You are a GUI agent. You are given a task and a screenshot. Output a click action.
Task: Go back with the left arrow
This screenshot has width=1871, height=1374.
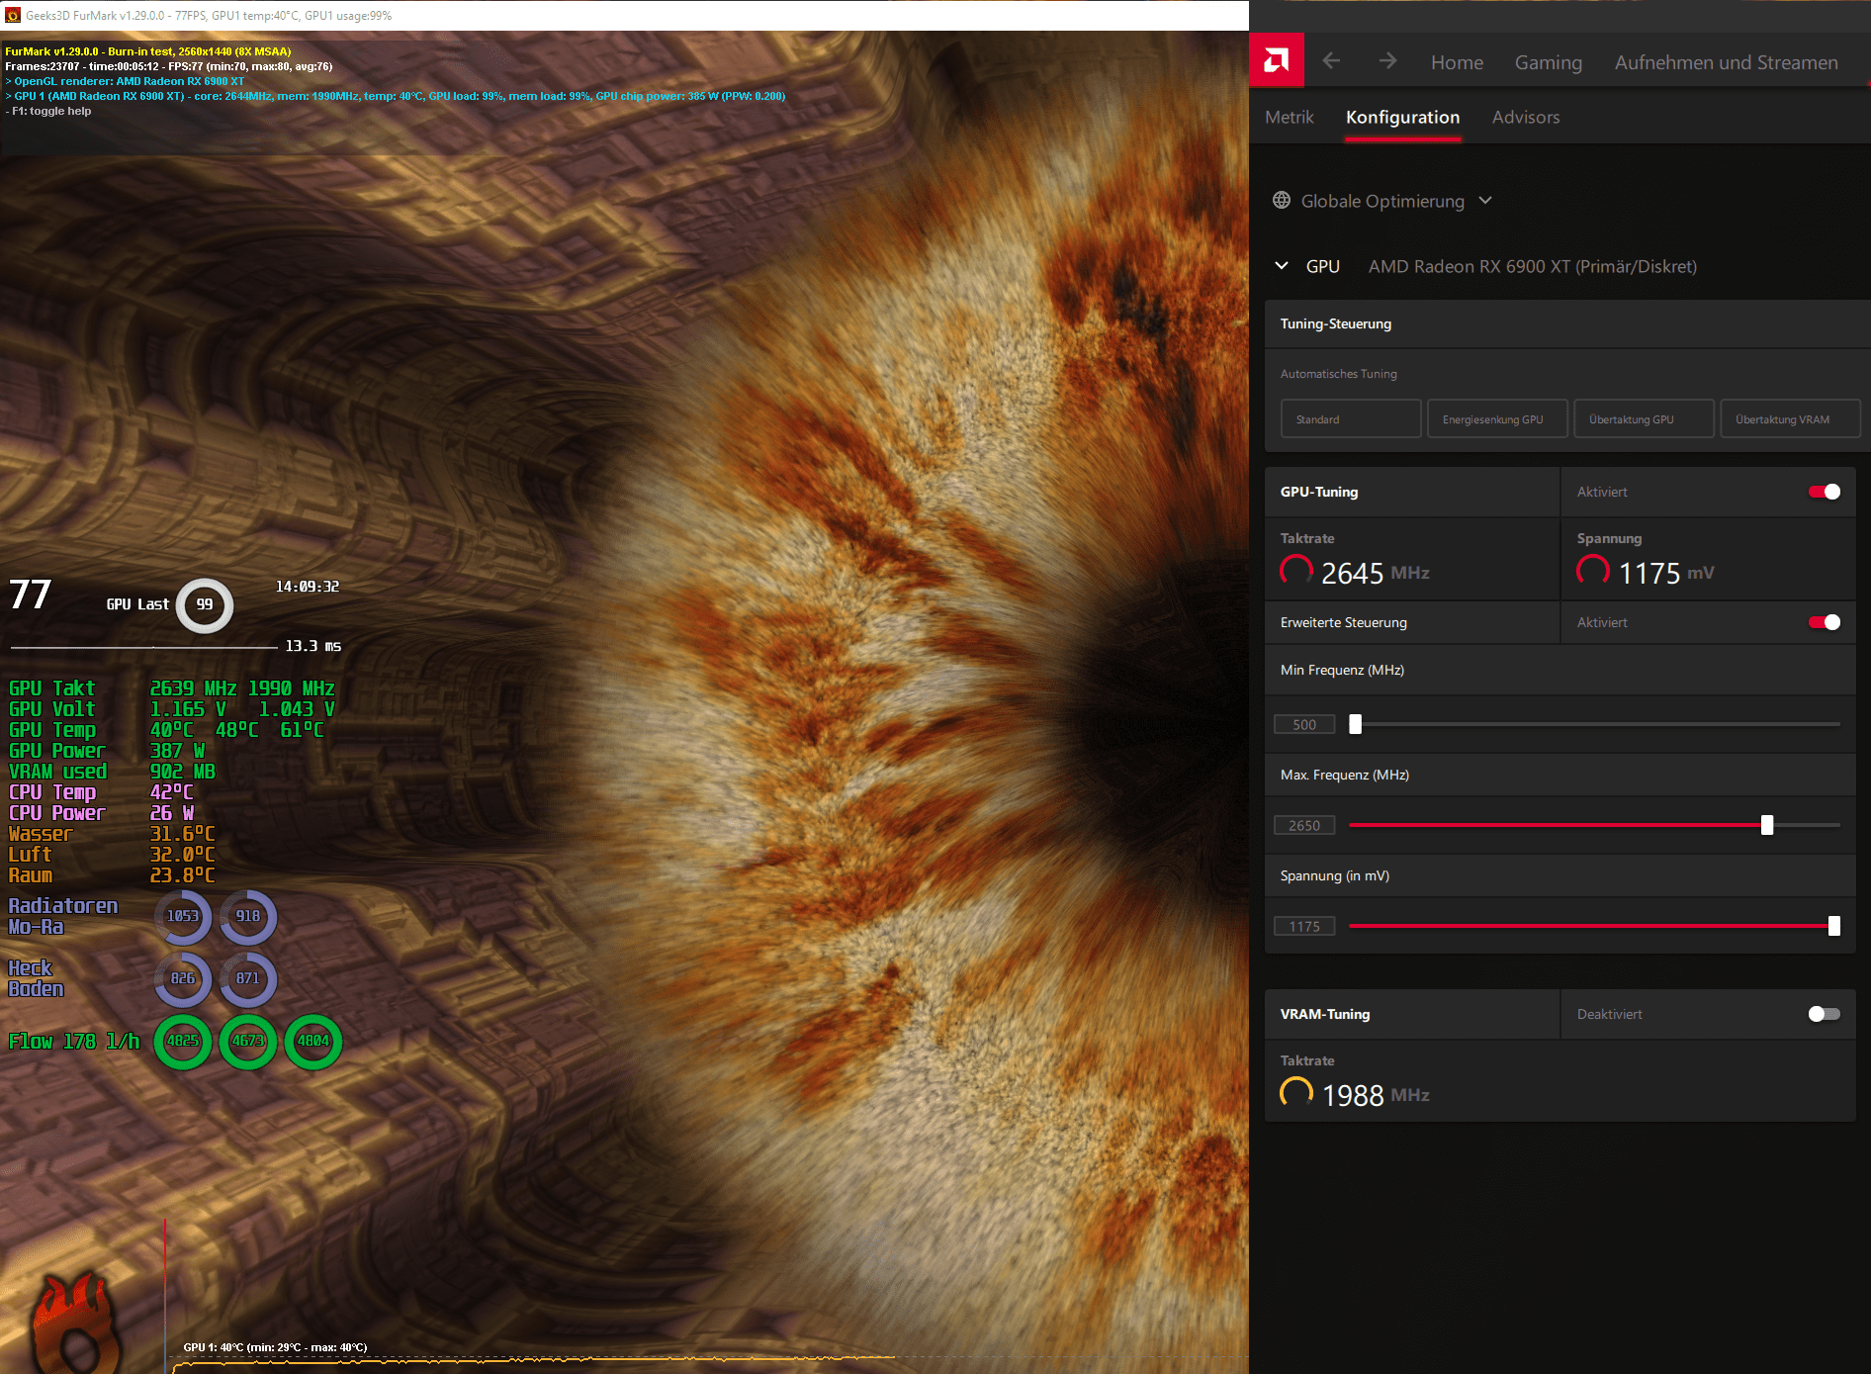[1331, 61]
